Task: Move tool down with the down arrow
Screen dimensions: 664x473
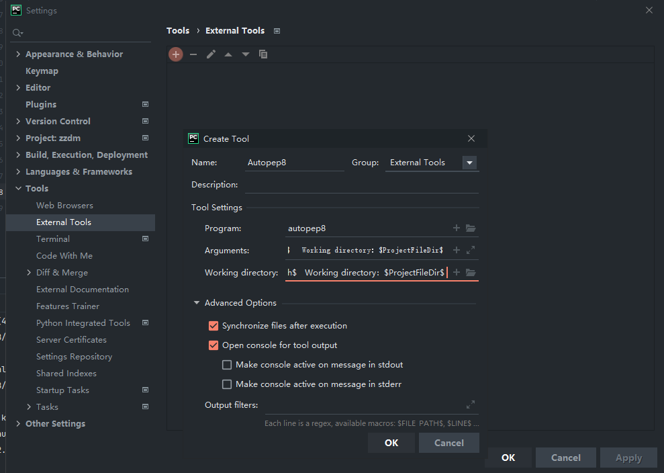Action: coord(246,54)
